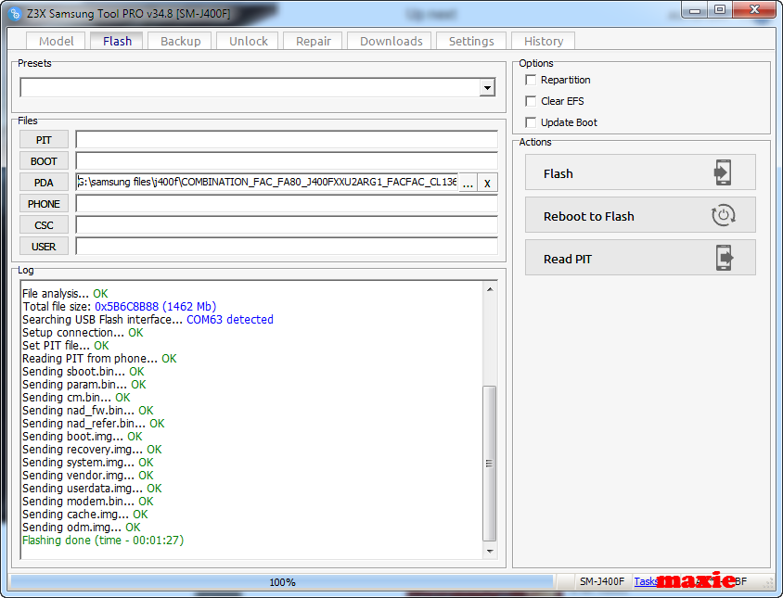
Task: Minimize the Z3X Samsung Tool window
Action: (x=695, y=10)
